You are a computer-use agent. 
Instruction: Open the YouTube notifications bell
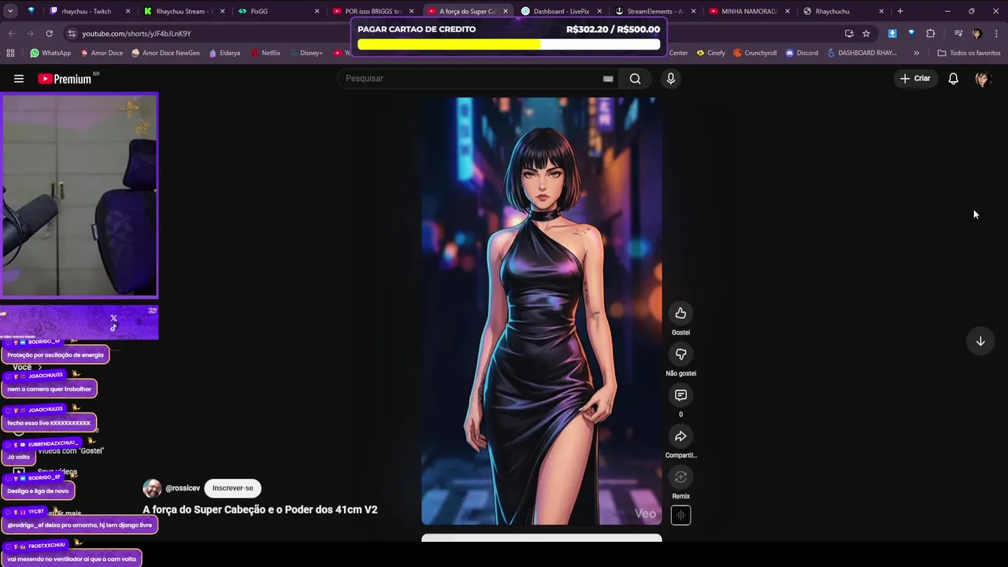point(953,79)
